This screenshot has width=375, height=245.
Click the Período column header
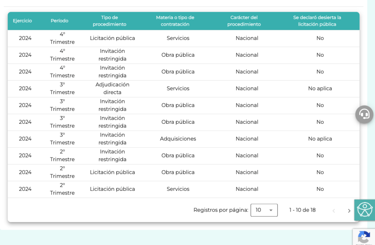click(59, 21)
